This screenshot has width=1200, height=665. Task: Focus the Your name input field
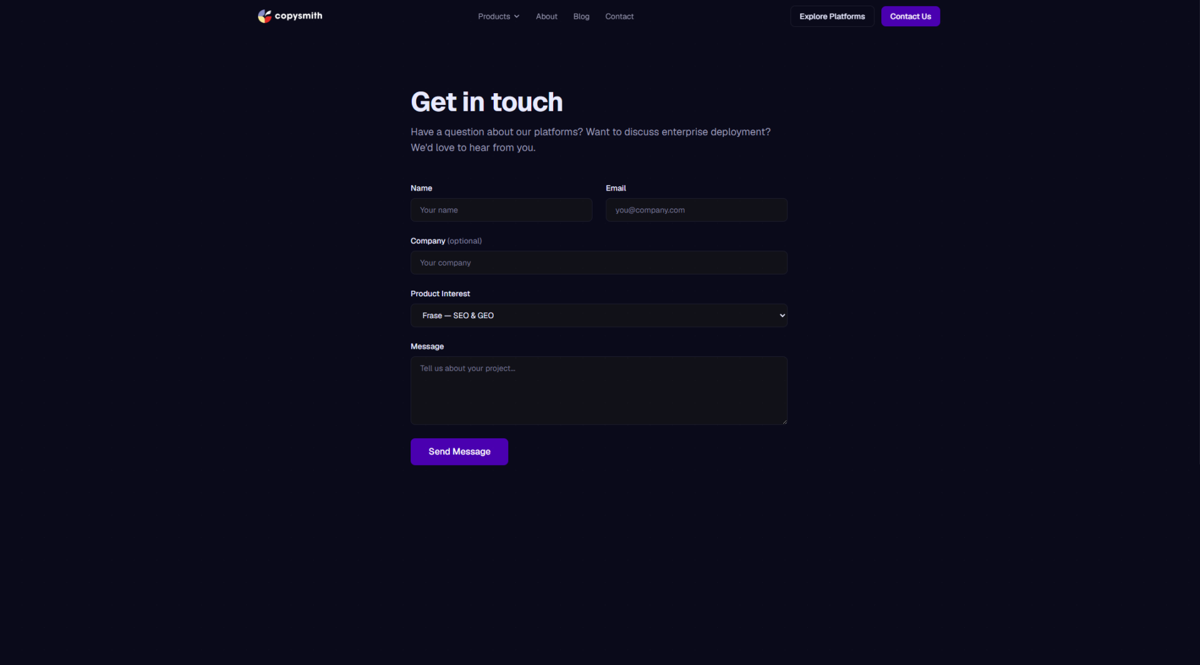point(501,210)
